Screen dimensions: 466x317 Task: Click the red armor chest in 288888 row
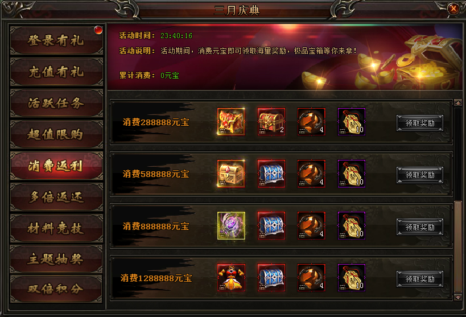point(231,122)
